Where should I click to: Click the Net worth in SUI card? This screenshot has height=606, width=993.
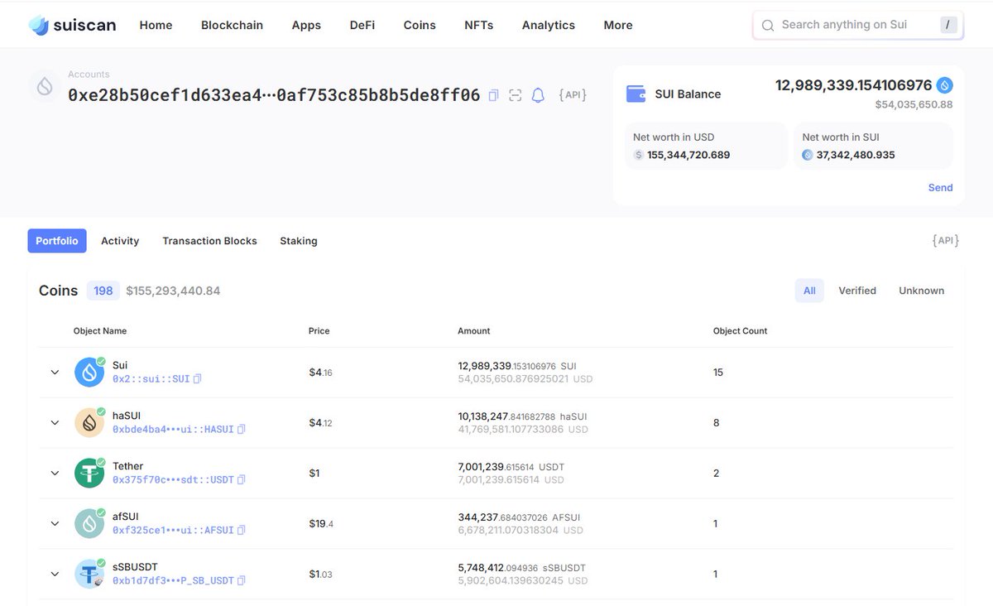874,147
